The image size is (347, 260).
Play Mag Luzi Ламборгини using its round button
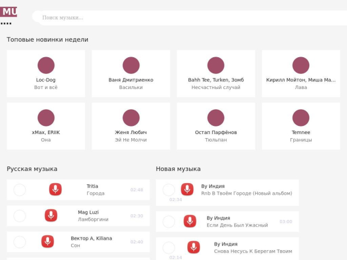tap(20, 216)
